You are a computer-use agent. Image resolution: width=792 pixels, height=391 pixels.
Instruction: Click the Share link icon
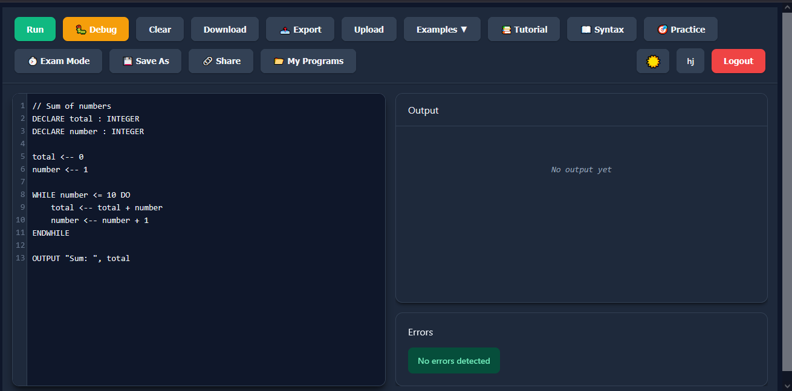pyautogui.click(x=207, y=60)
